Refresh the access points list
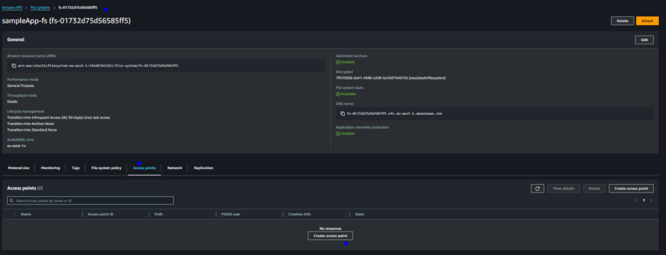 [537, 188]
